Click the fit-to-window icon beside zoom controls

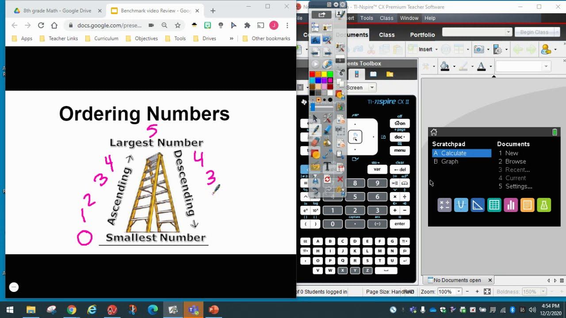click(487, 291)
